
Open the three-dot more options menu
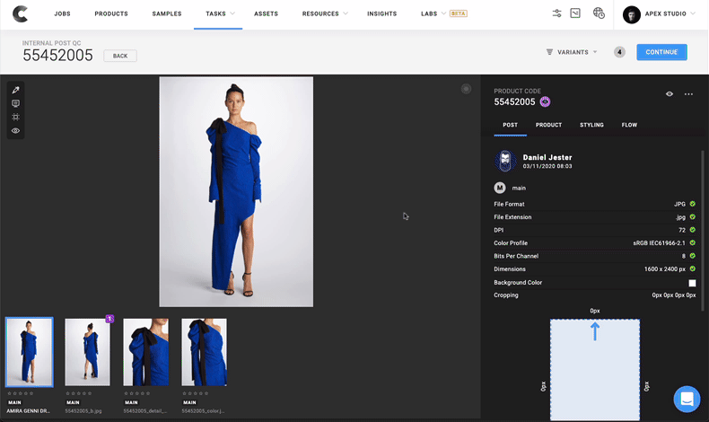coord(688,94)
